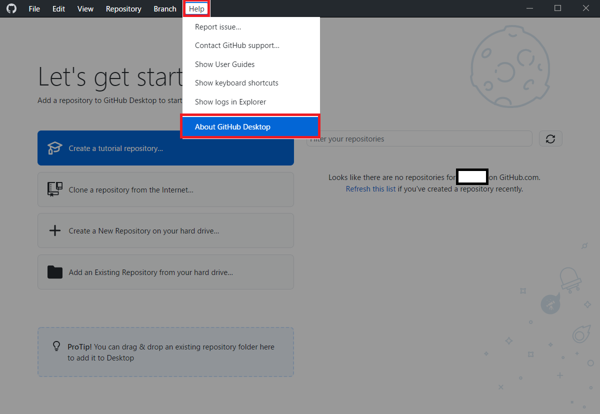Click the plus icon for new repository
The height and width of the screenshot is (414, 600).
pyautogui.click(x=54, y=230)
